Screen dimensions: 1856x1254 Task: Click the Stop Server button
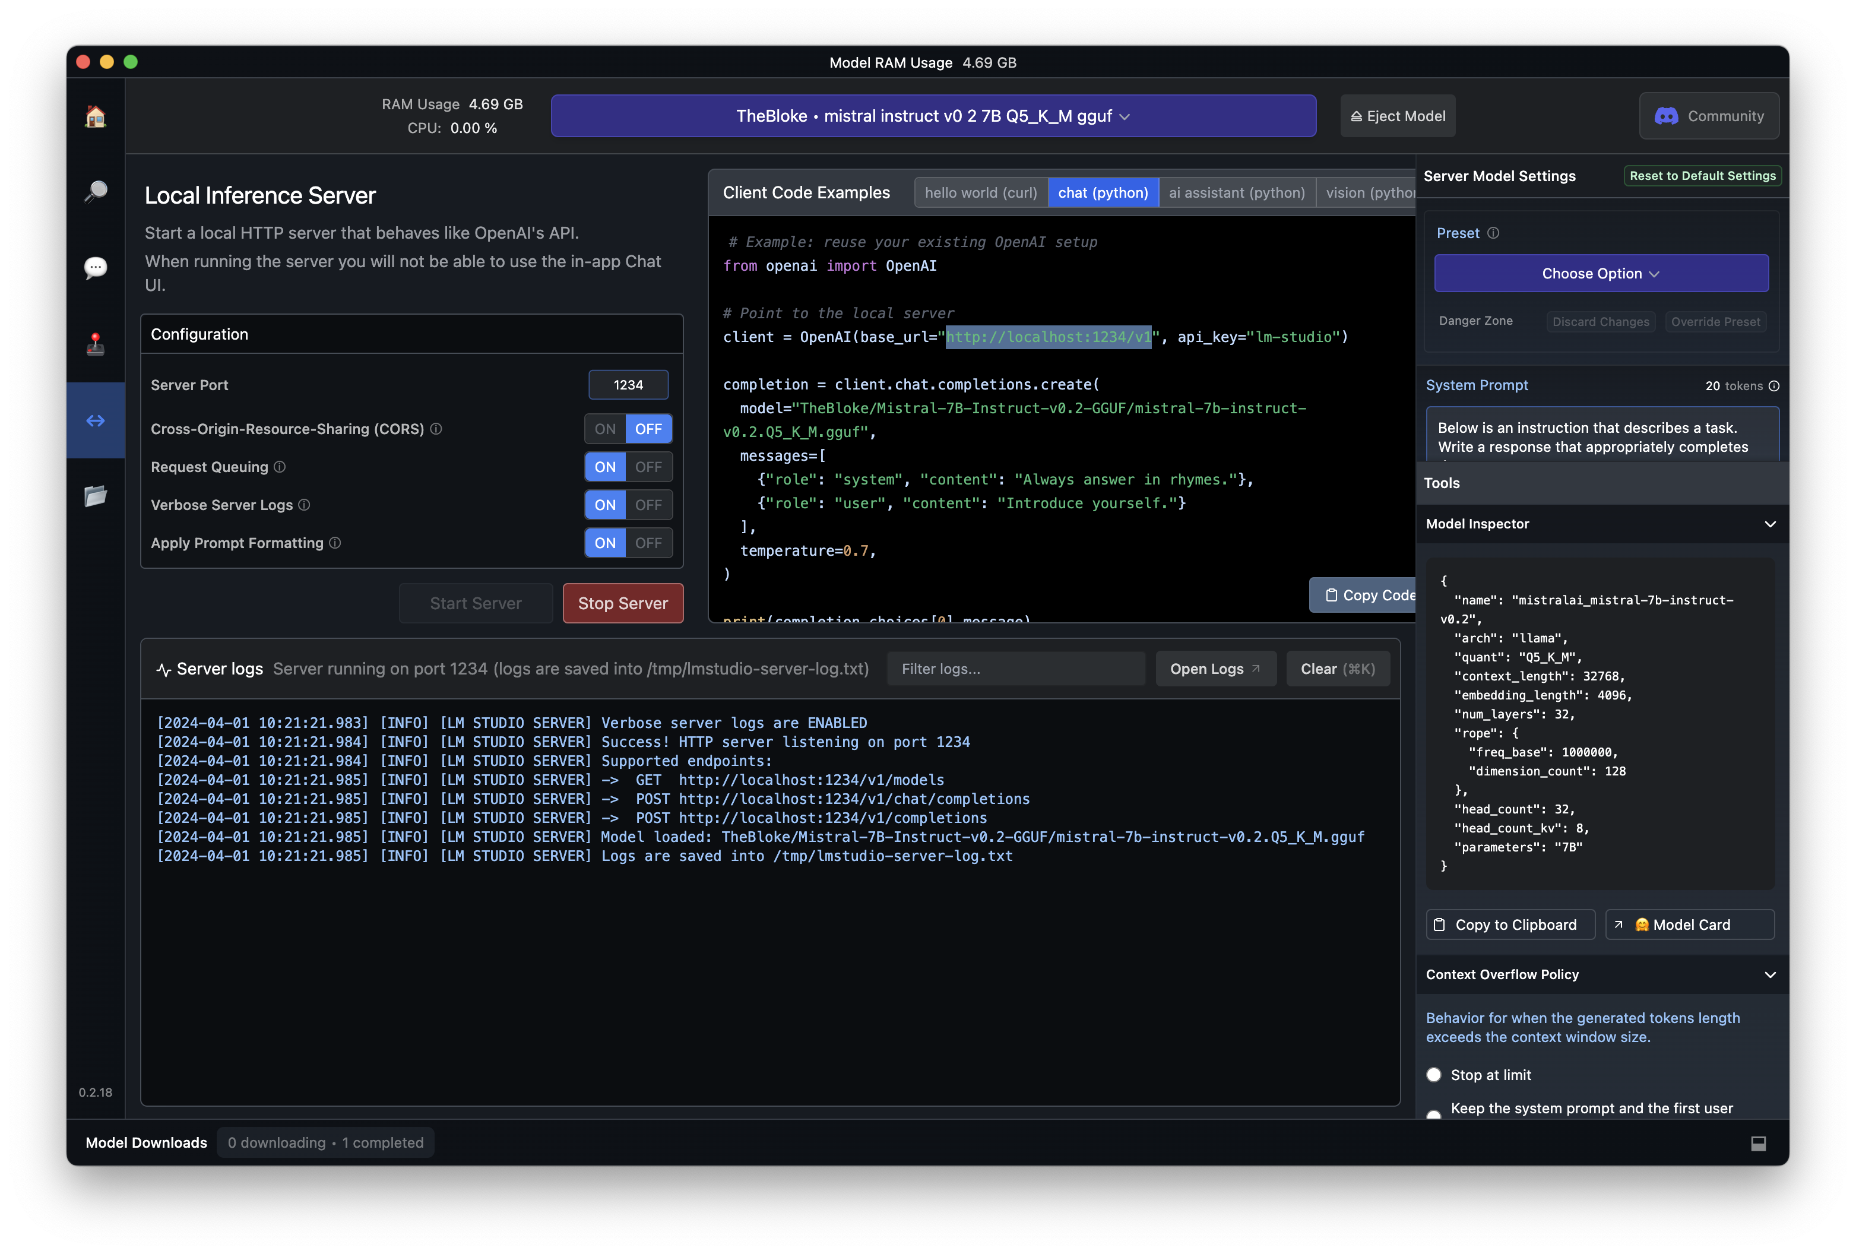coord(622,604)
